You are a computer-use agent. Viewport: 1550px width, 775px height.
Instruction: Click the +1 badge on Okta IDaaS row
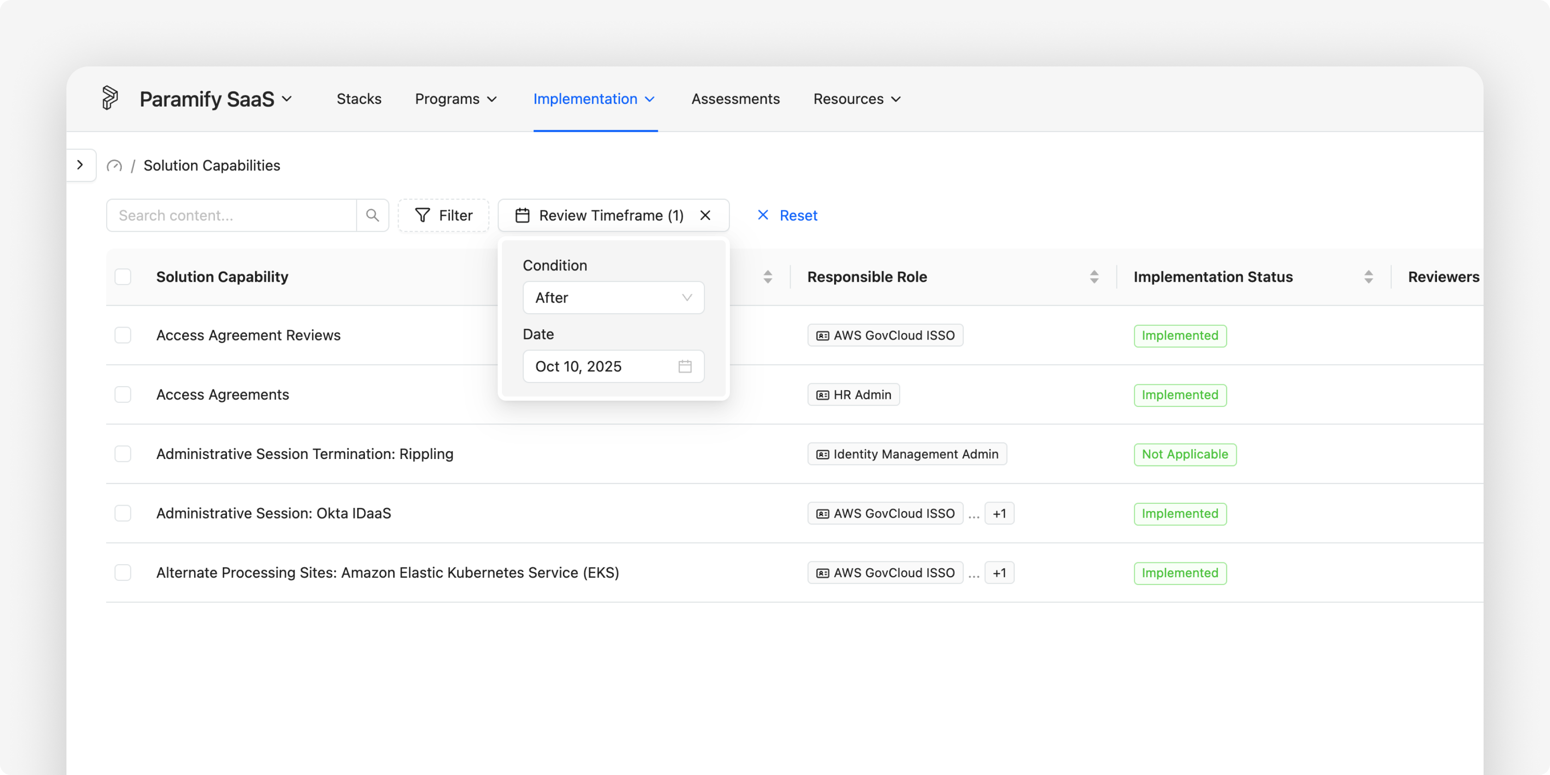[x=1000, y=513]
